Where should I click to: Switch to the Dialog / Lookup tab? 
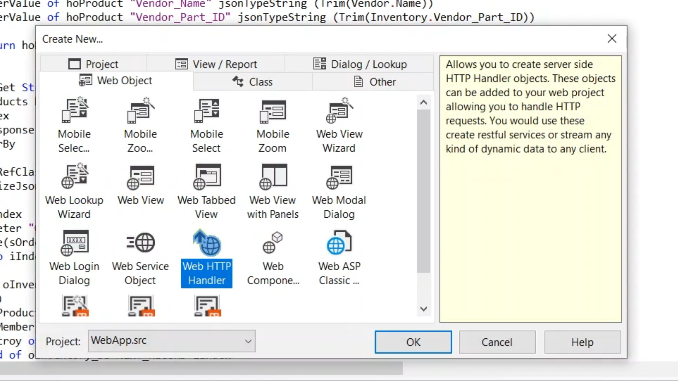pos(360,64)
